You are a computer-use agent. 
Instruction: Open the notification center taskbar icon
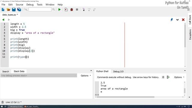[x=189, y=106]
